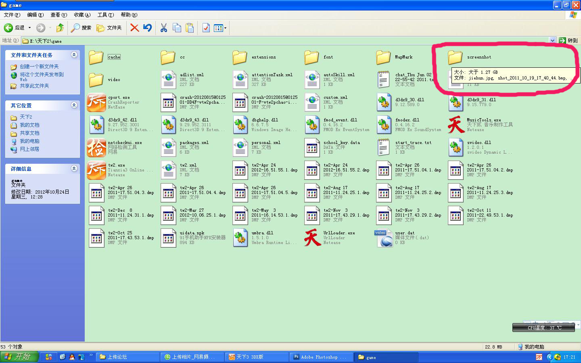Select the UrlLoader.exe icon
The height and width of the screenshot is (363, 581).
click(312, 238)
